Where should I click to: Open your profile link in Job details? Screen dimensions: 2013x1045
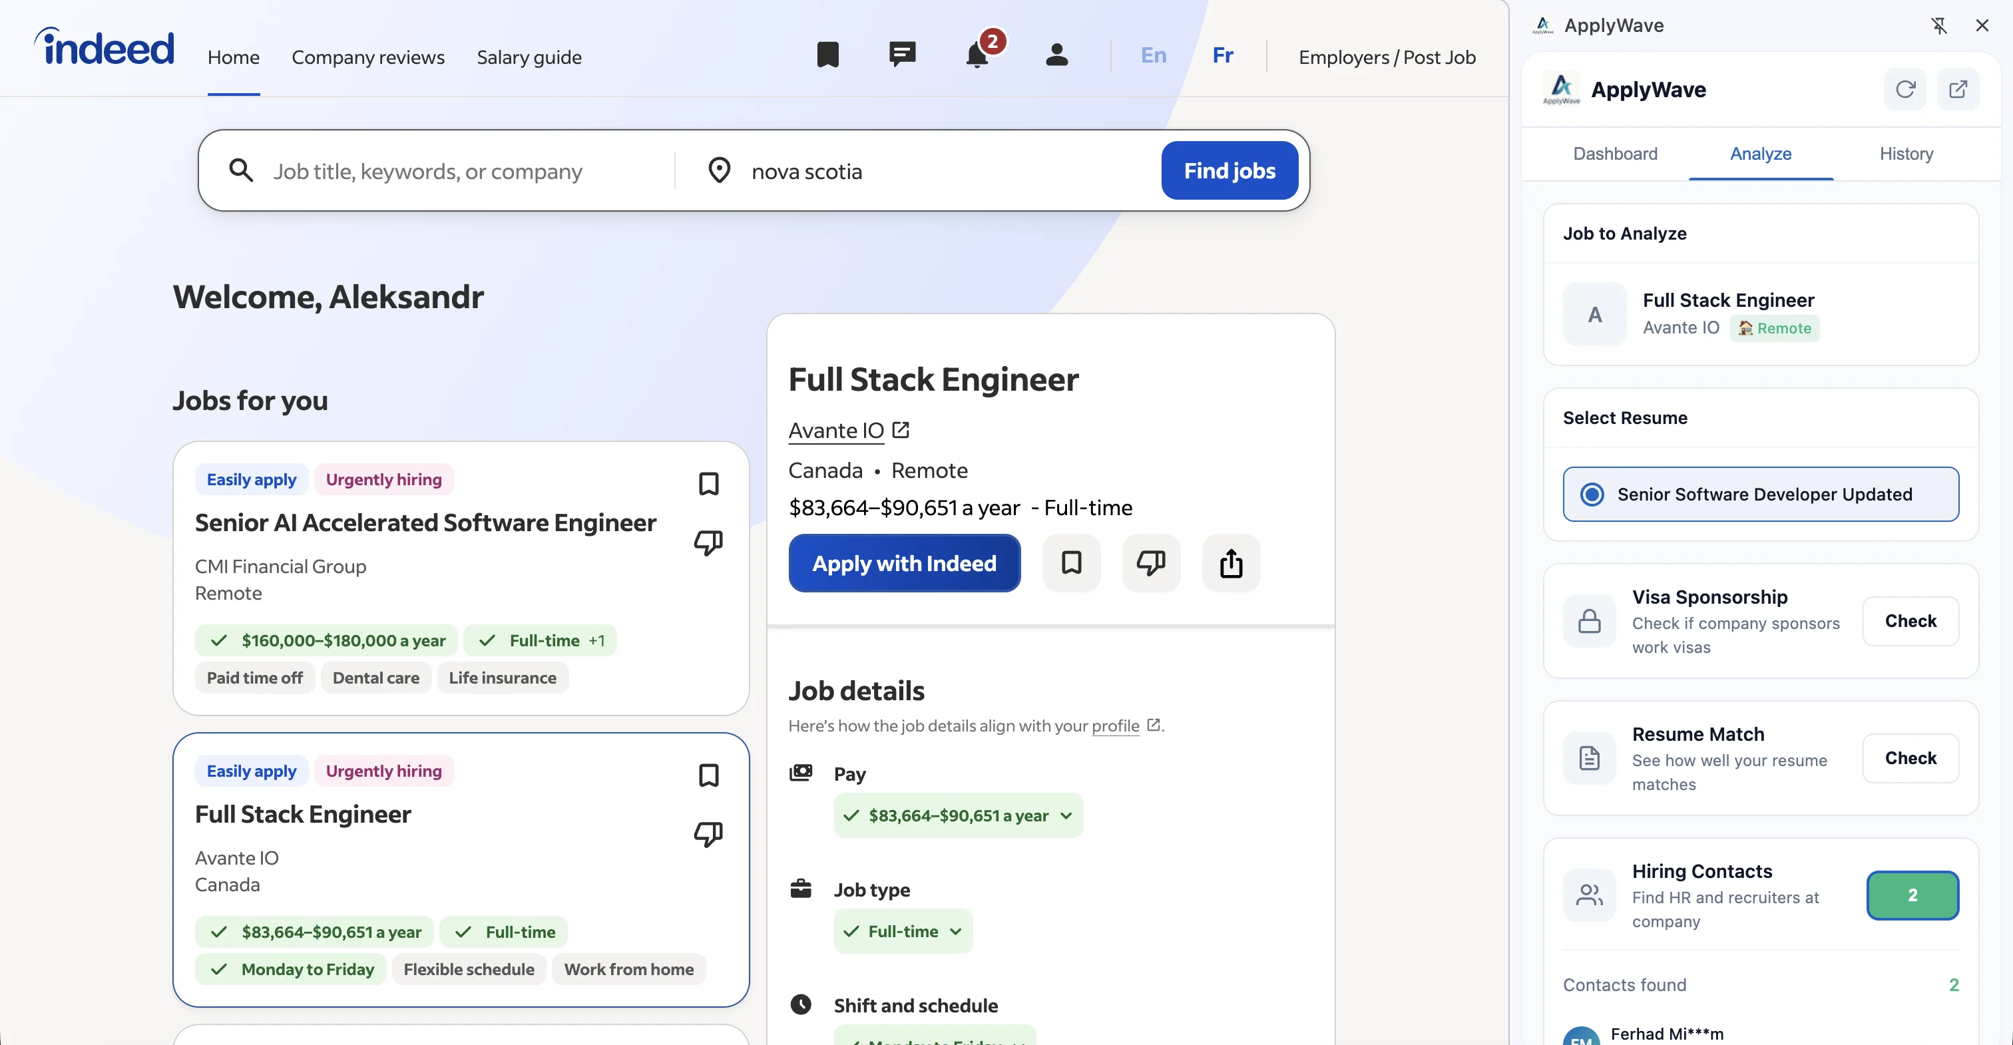(x=1115, y=726)
